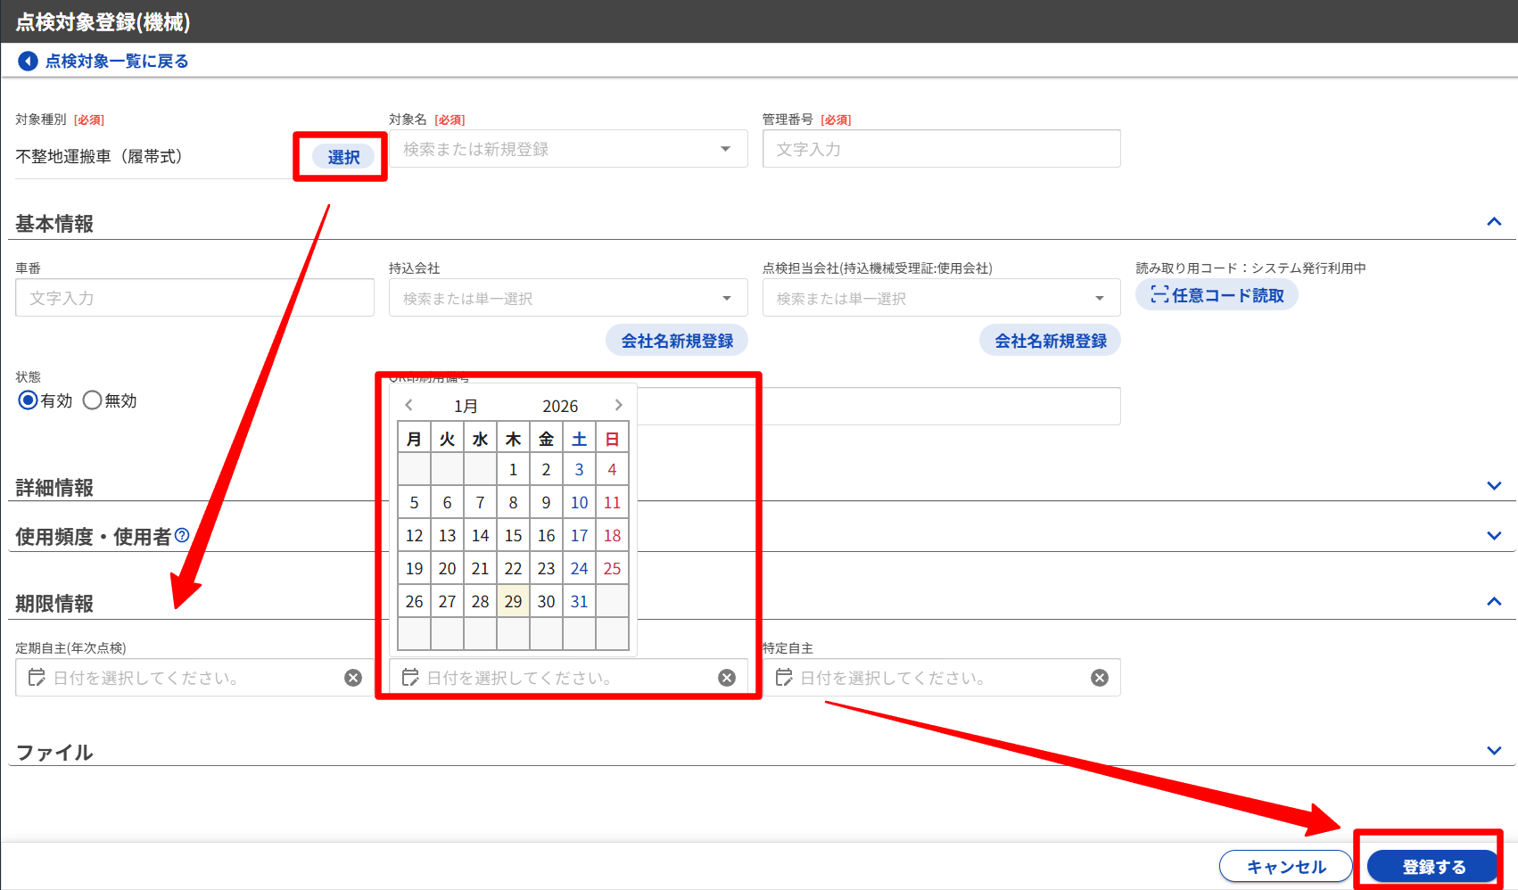Screen dimensions: 1518x890
Task: Click calendar icon in 特定自主 date field
Action: [784, 678]
